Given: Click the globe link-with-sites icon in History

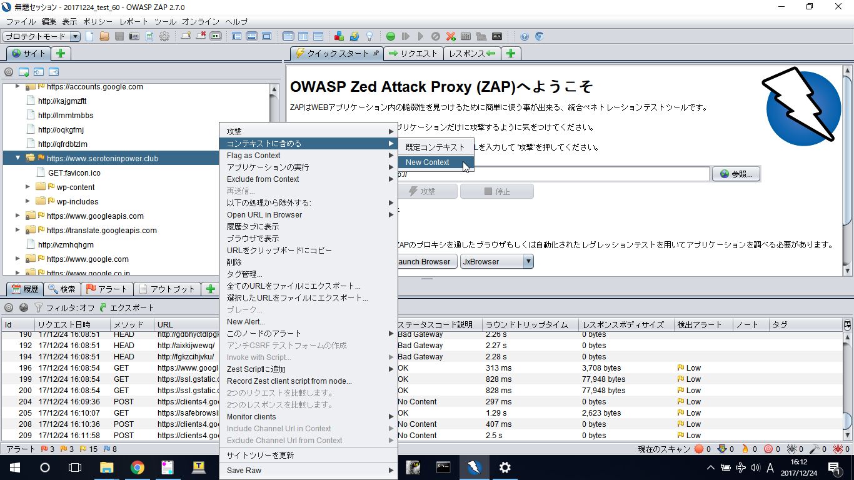Looking at the screenshot, I should click(x=24, y=307).
